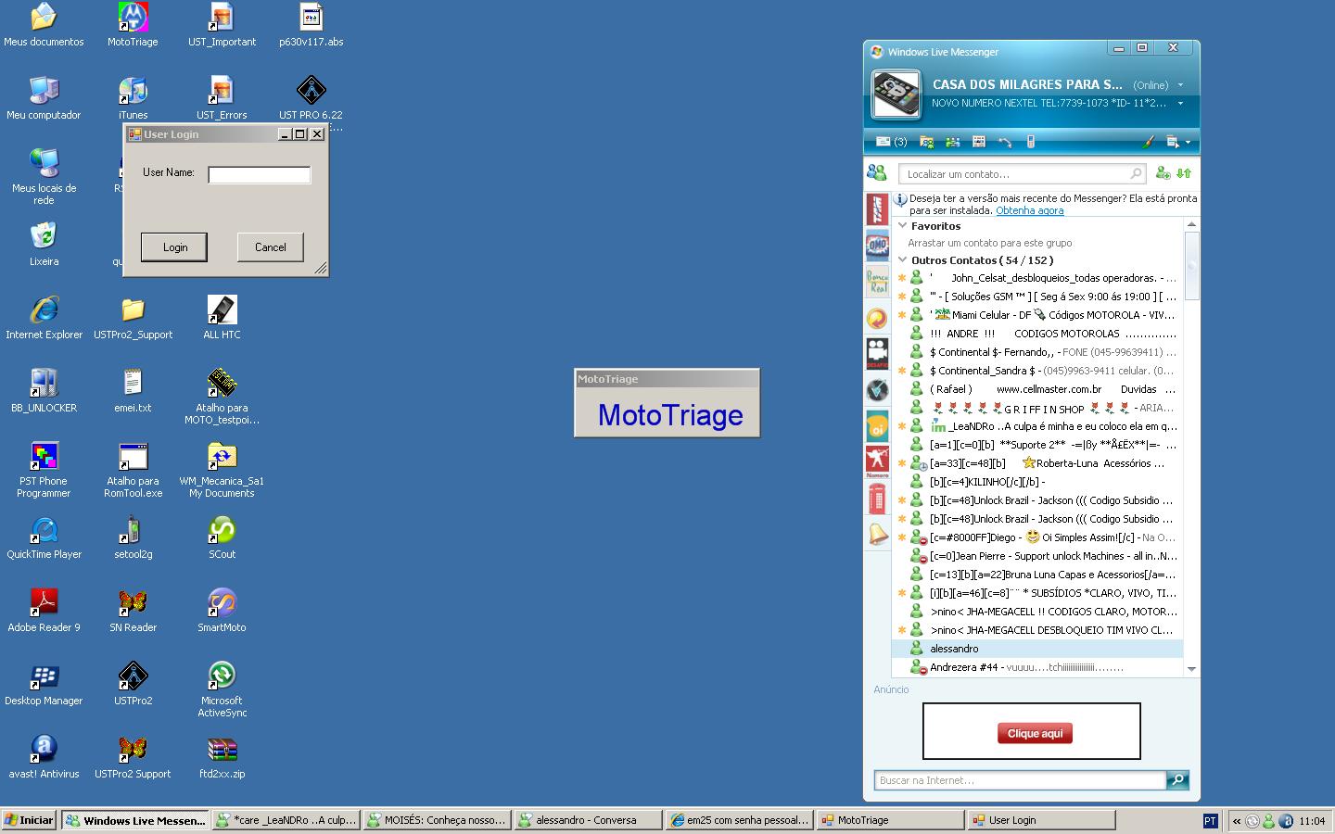Click the MotoTriage splash window
1335x834 pixels.
tap(667, 403)
